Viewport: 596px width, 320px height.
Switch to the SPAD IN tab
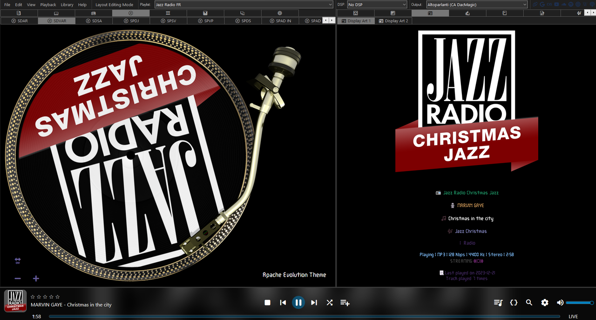[280, 21]
